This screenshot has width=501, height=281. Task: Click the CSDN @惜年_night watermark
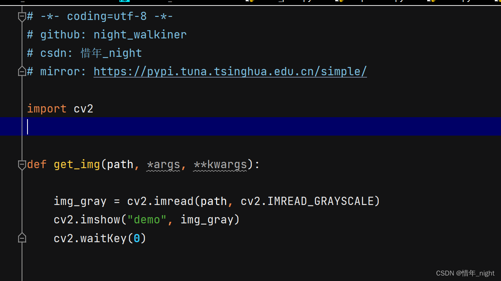465,273
